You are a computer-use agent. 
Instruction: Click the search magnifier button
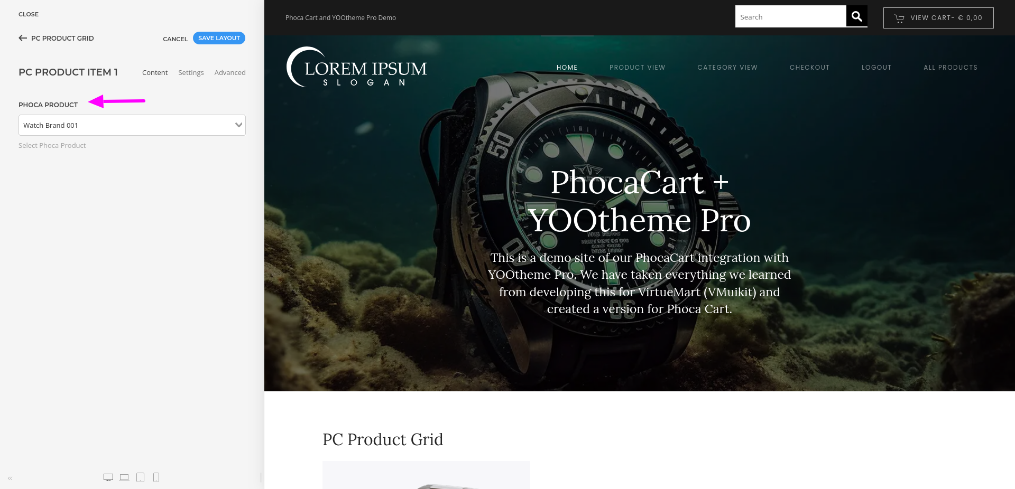tap(857, 16)
